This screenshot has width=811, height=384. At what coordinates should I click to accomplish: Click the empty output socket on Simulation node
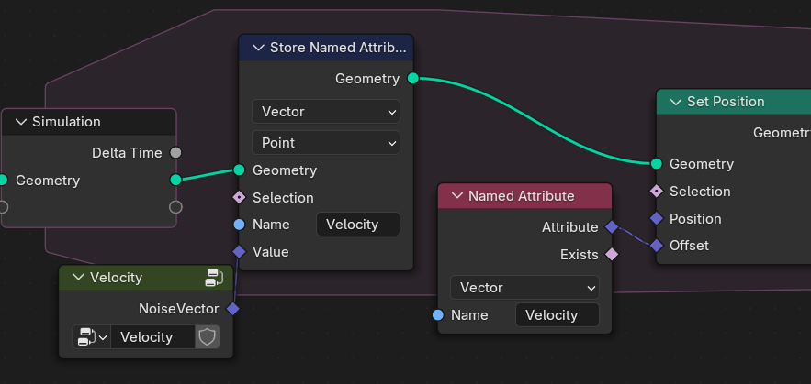(x=175, y=207)
